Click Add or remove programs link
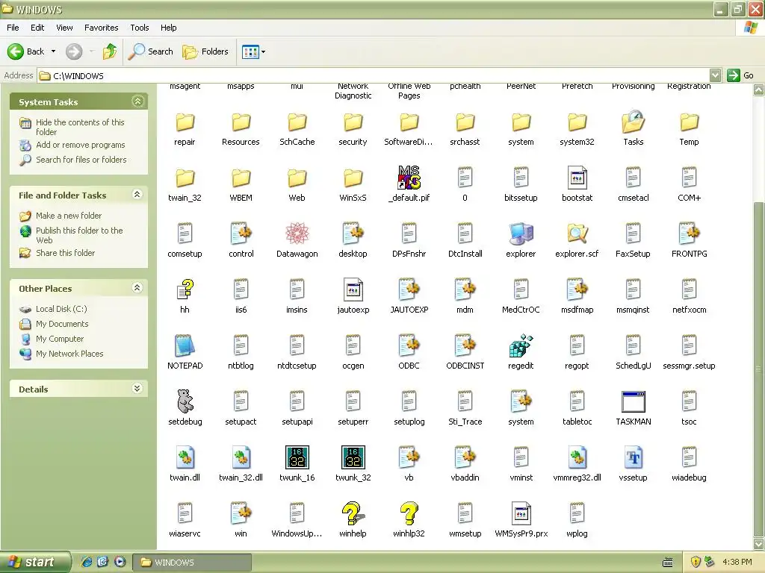 (x=81, y=145)
